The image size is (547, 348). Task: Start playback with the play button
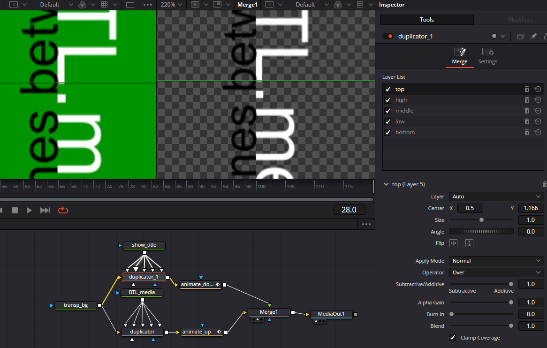point(29,210)
